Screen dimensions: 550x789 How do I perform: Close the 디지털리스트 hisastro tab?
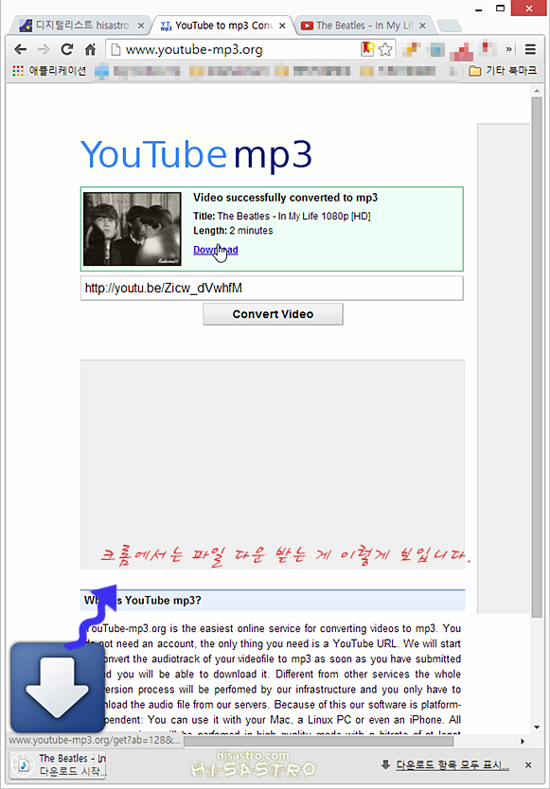pos(140,26)
